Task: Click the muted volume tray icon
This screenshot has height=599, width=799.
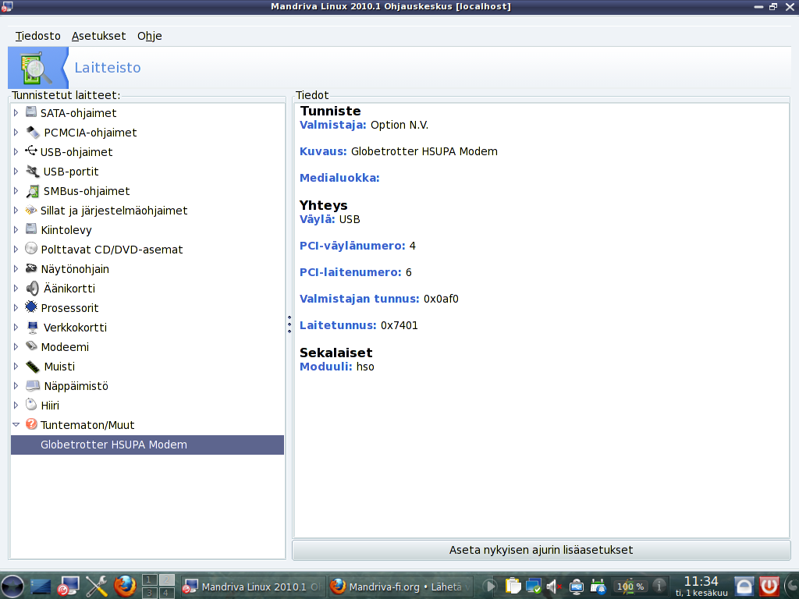Action: tap(553, 587)
